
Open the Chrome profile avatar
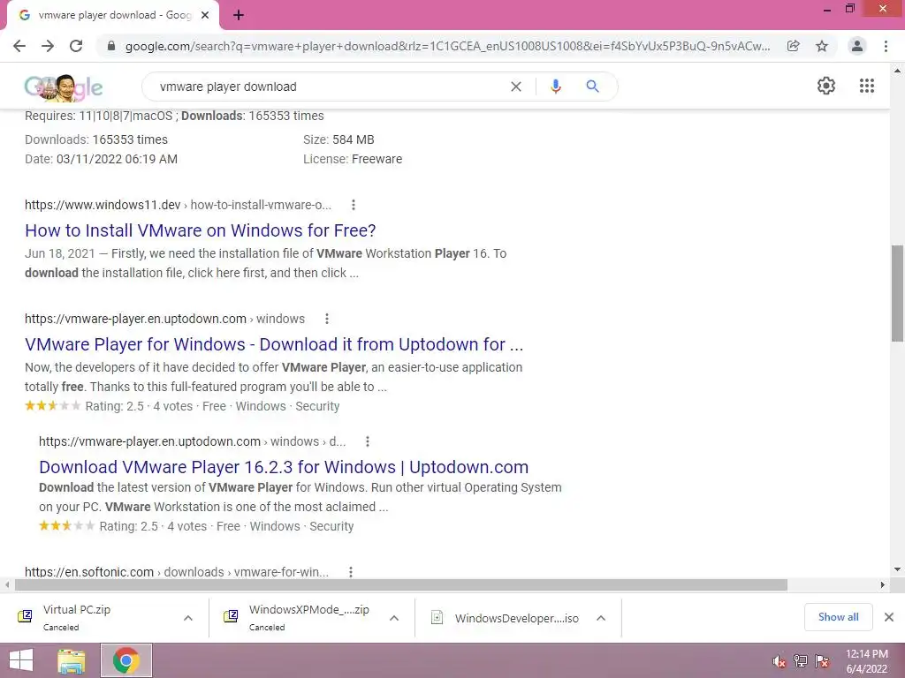857,46
